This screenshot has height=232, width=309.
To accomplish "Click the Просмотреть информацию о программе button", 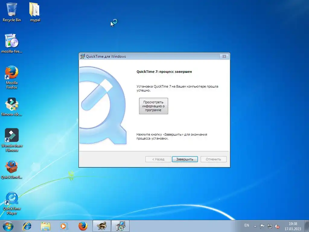I will 154,106.
